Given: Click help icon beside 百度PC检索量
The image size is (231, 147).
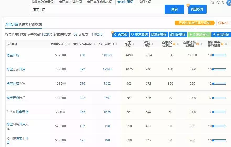Looking at the screenshot, I should [x=174, y=44].
